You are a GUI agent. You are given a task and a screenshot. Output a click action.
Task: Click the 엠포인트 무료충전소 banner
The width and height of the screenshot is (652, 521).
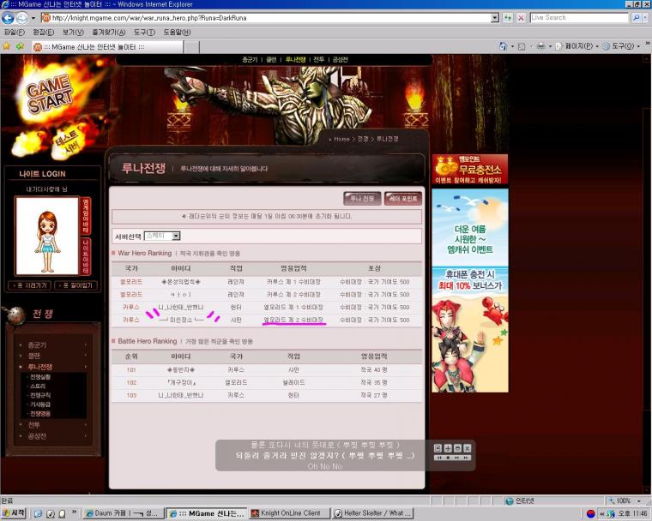[470, 170]
